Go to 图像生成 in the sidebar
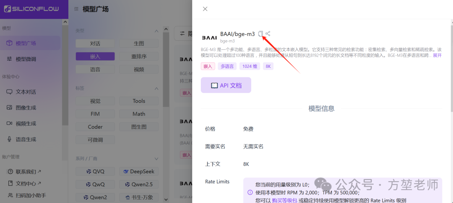 pyautogui.click(x=30, y=108)
